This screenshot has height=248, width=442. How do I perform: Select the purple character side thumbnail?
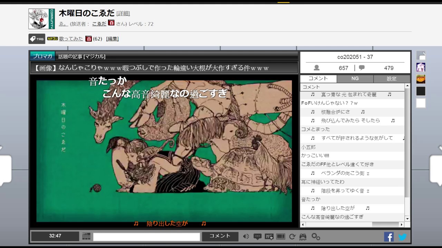[x=421, y=67]
